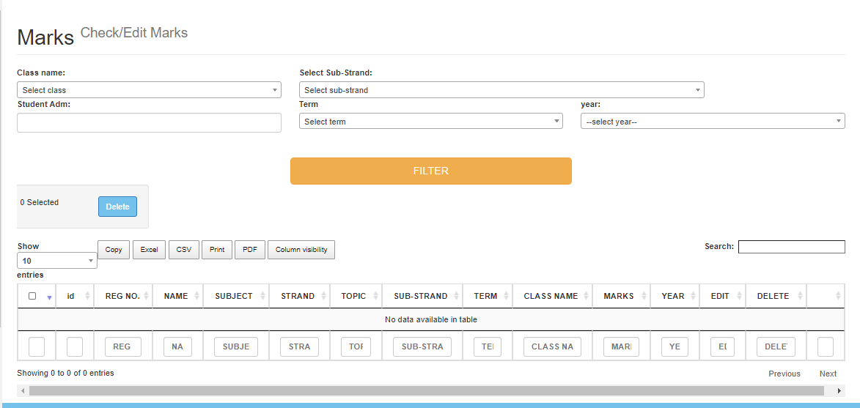Sort by the id column header

71,296
